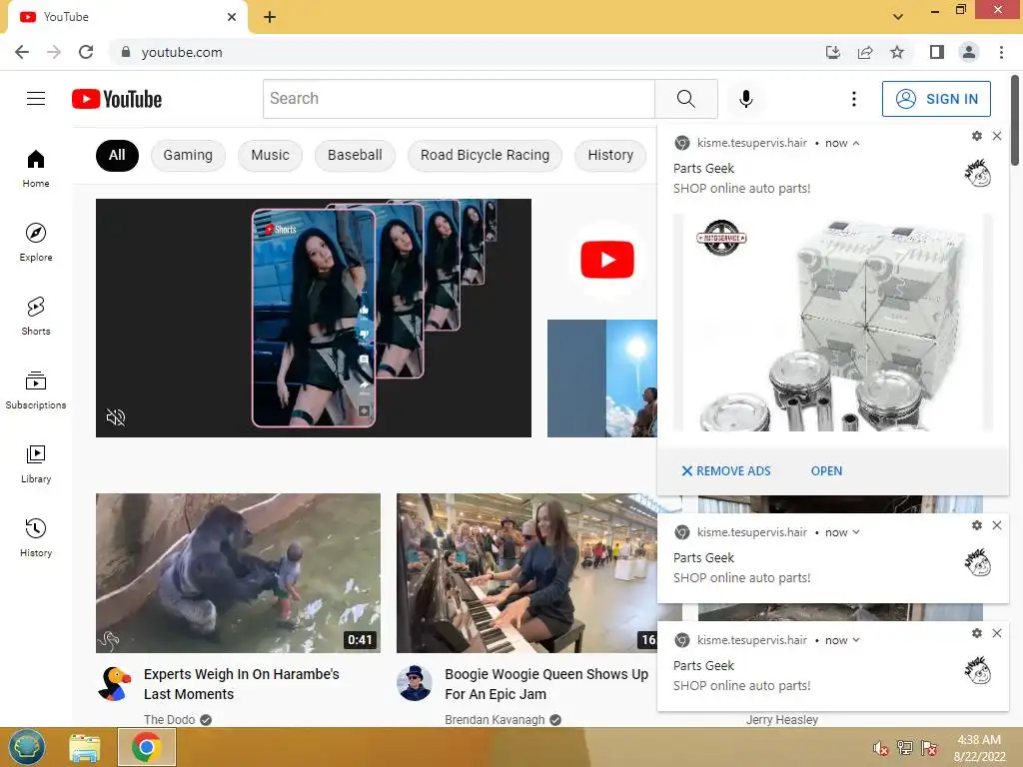Visit The Dodo channel name

pos(169,719)
